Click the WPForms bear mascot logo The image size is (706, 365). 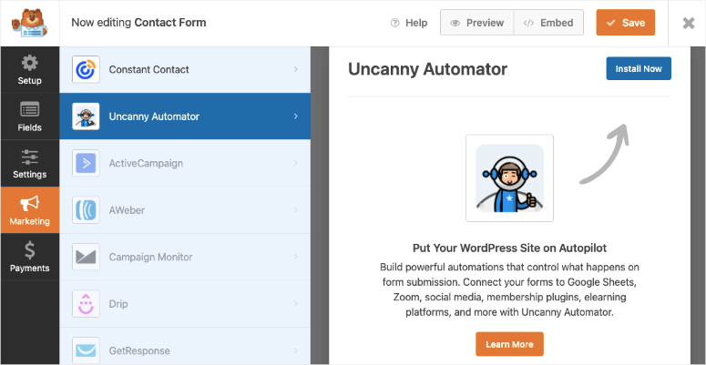[x=30, y=23]
